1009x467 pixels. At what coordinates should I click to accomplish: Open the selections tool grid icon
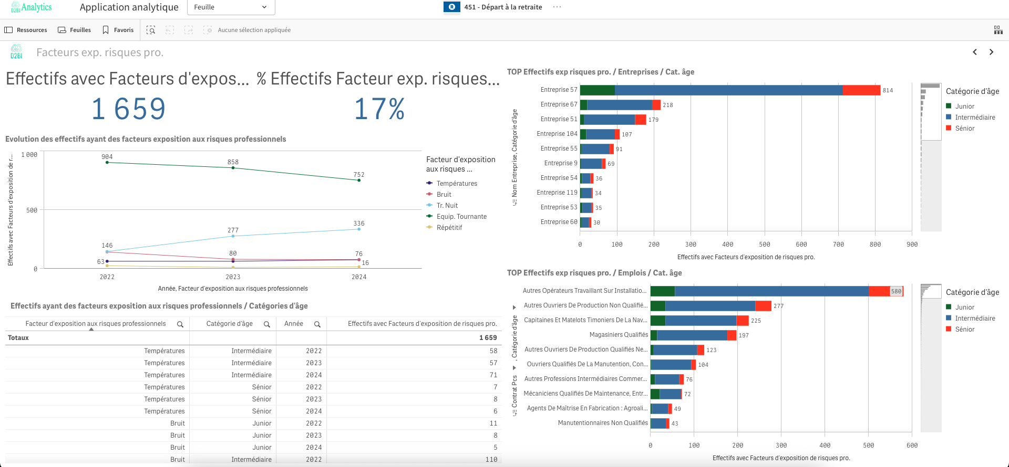(998, 30)
